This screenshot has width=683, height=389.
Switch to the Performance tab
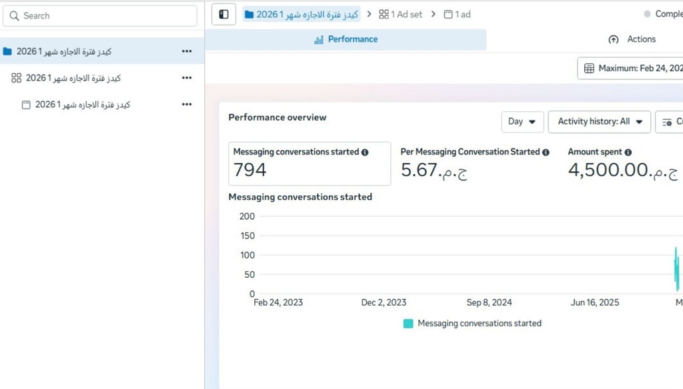click(x=346, y=39)
